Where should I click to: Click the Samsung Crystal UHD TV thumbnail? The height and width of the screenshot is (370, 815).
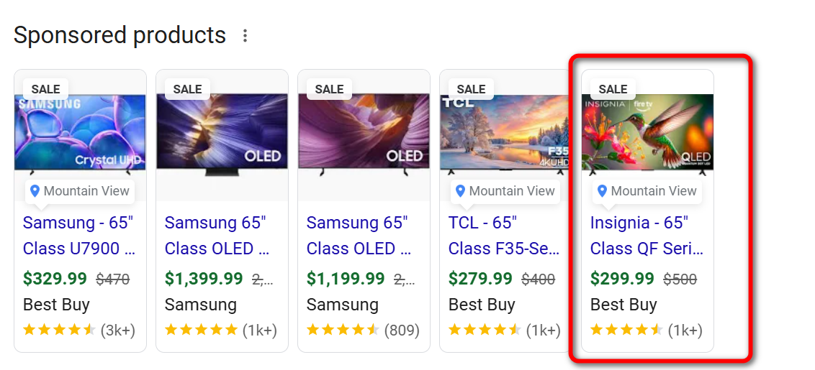tap(80, 134)
